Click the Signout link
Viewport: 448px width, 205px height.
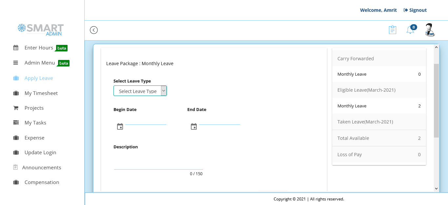(415, 10)
